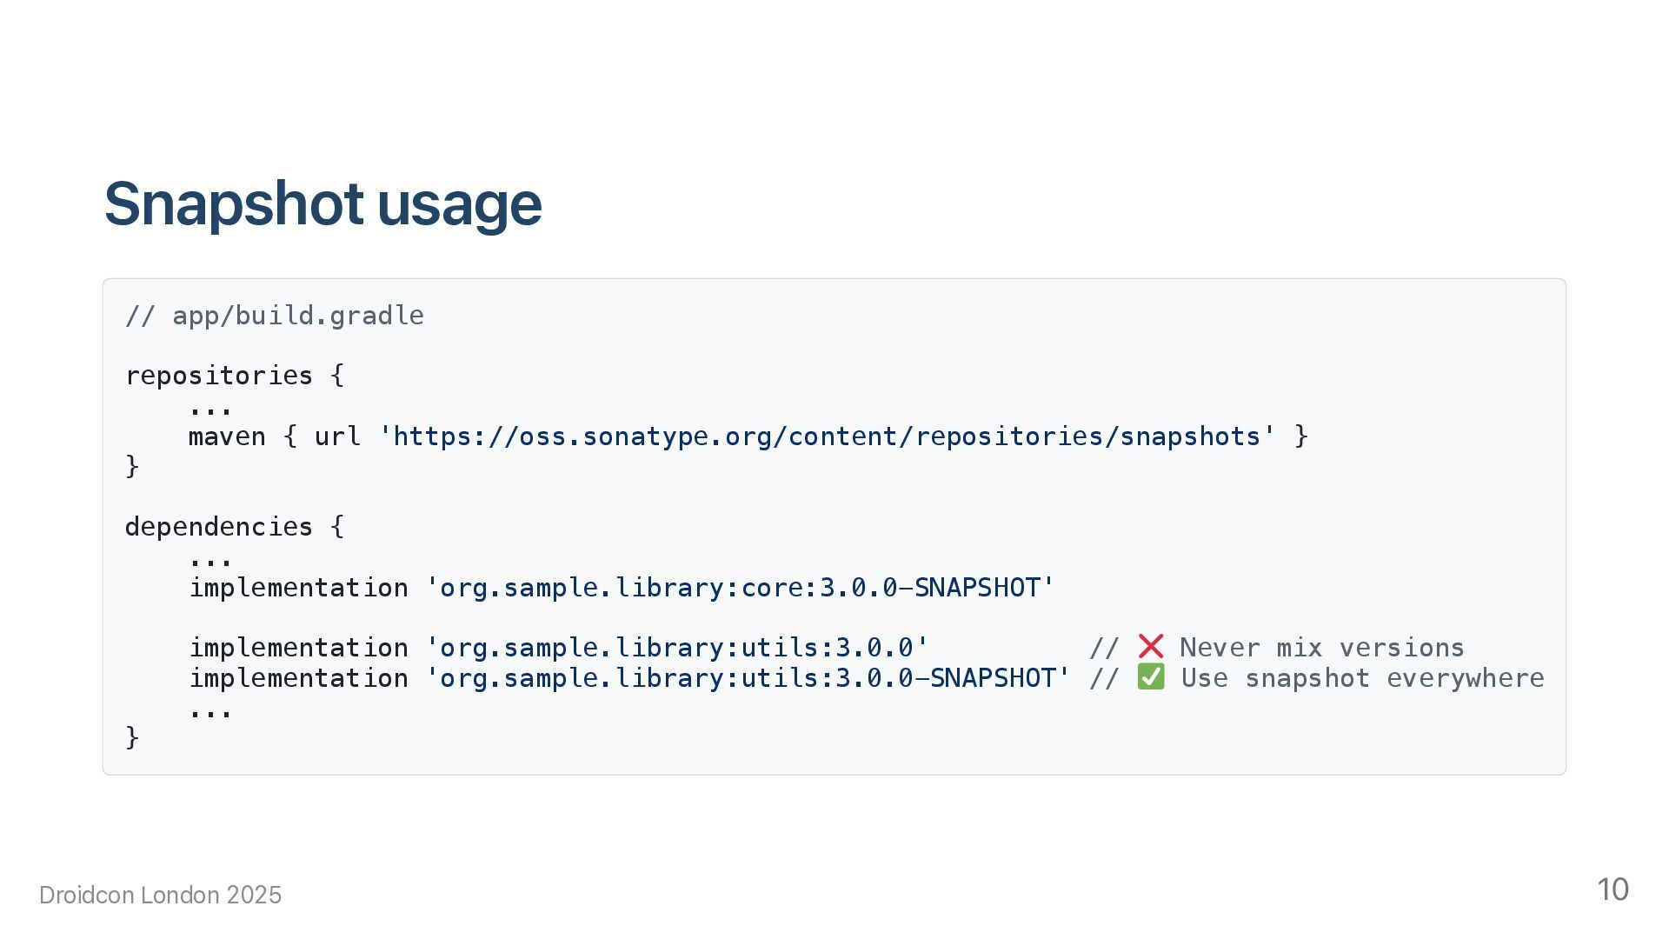This screenshot has width=1669, height=939.
Task: Click the url keyword in maven line
Action: click(x=337, y=436)
